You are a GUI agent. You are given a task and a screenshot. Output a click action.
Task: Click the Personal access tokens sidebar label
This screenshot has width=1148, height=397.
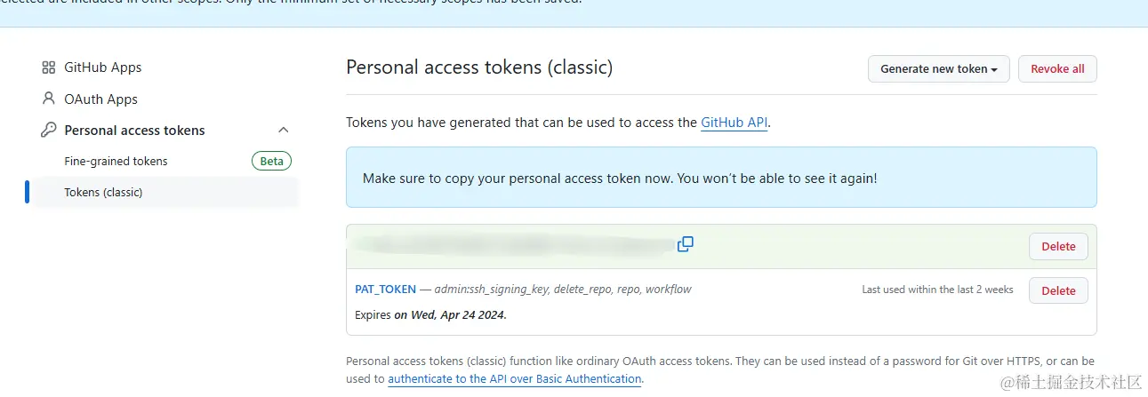click(134, 131)
